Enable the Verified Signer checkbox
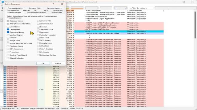Image resolution: width=197 pixels, height=110 pixels. (8, 35)
